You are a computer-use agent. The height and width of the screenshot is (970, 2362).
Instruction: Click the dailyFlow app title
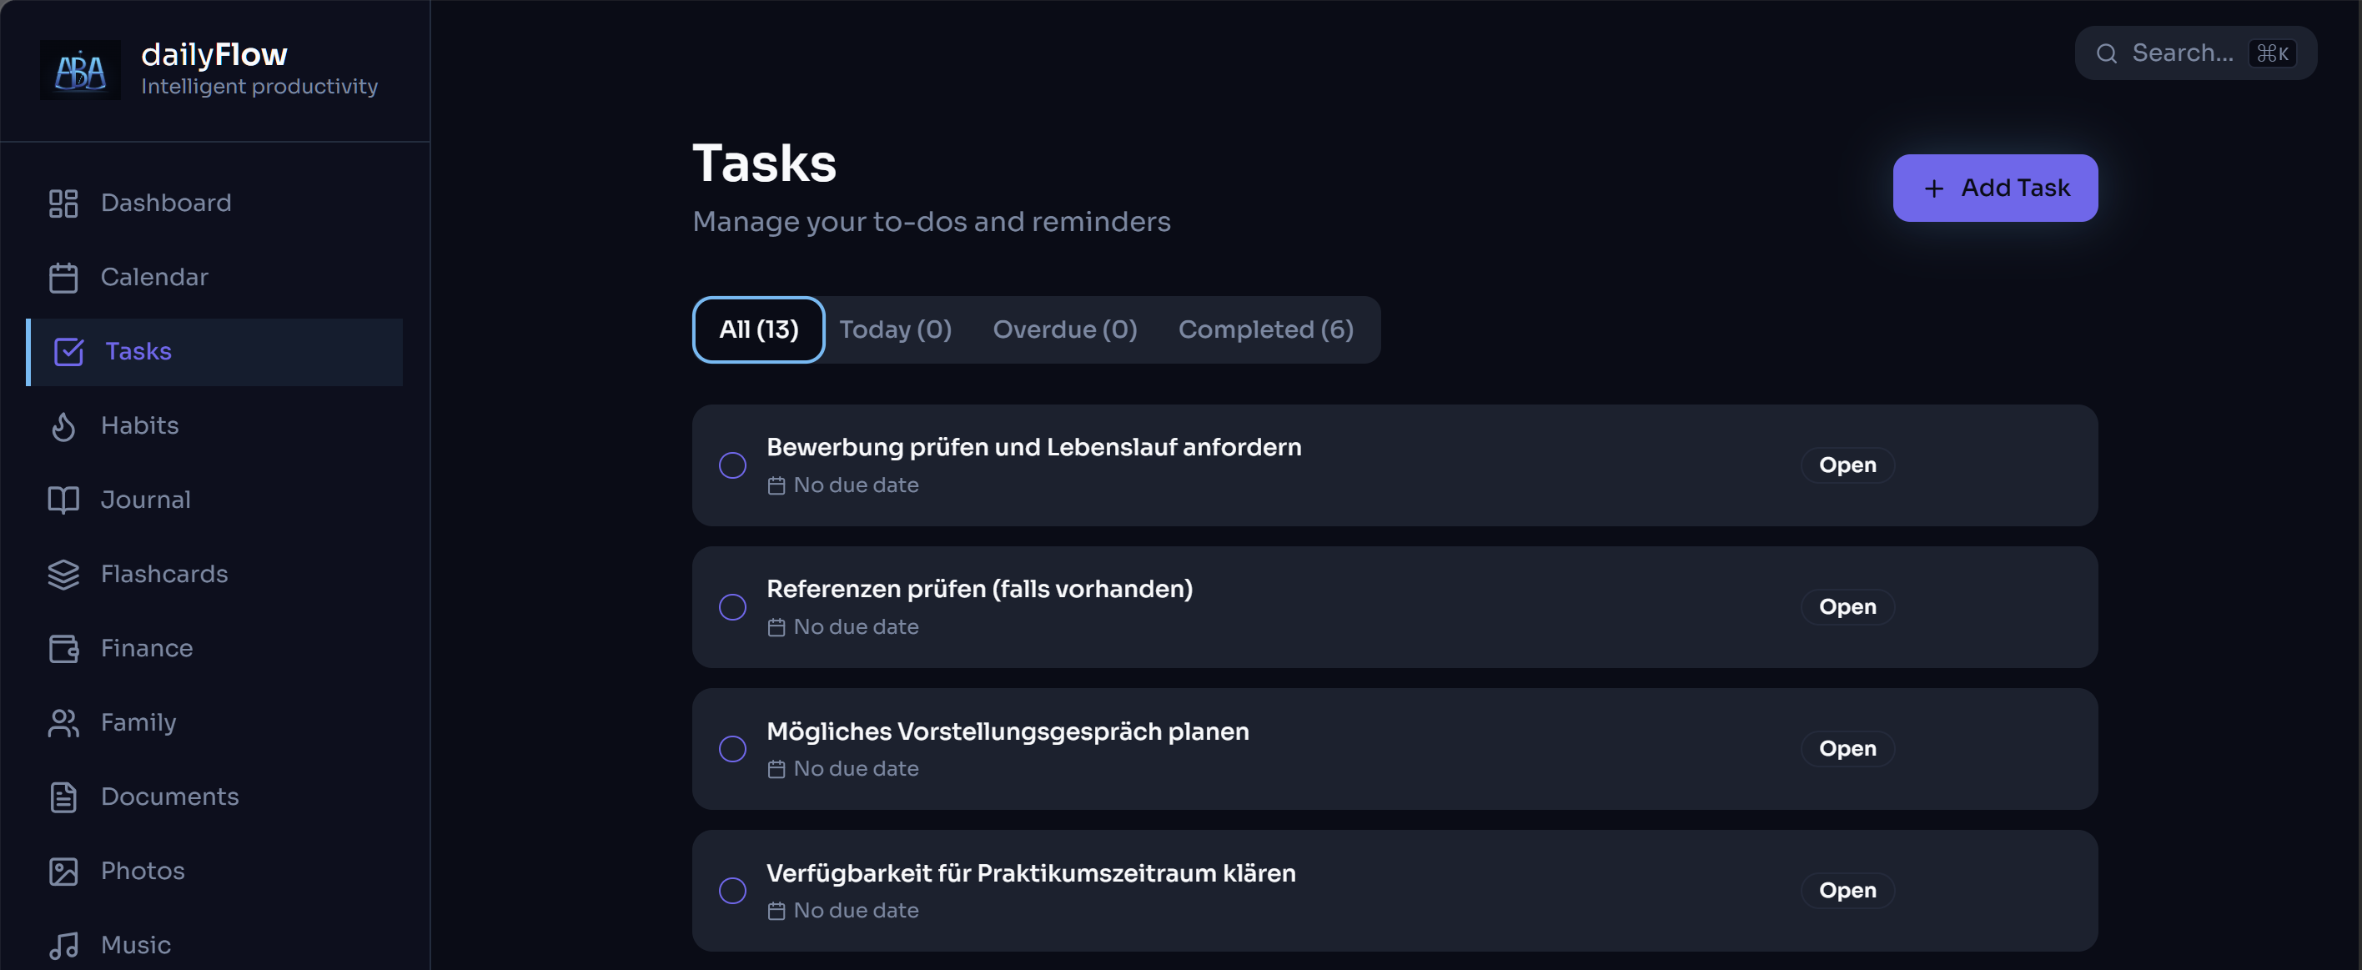point(214,55)
